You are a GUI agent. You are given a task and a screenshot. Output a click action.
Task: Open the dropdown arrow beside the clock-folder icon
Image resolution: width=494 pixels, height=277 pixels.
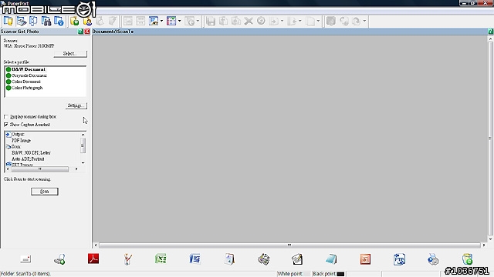[x=198, y=22]
